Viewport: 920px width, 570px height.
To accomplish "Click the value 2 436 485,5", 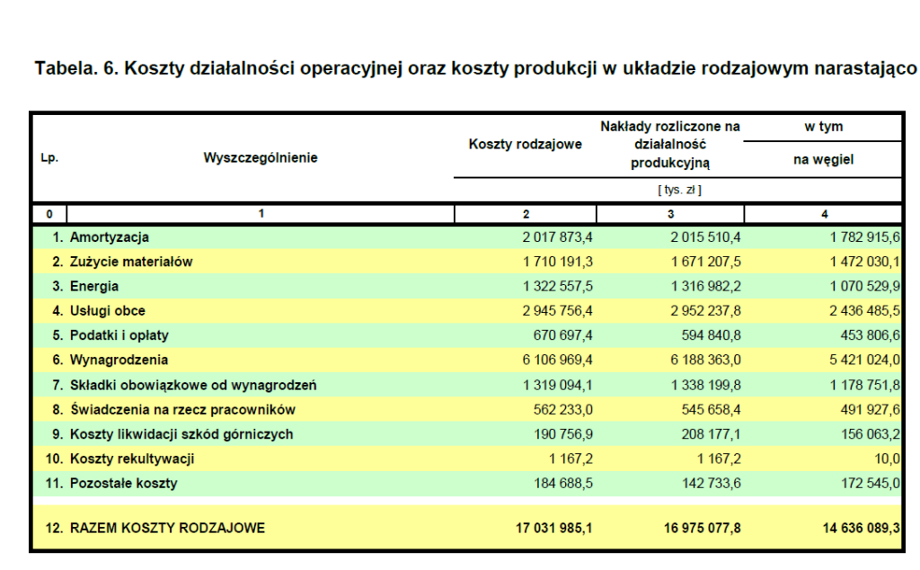I will click(x=865, y=311).
